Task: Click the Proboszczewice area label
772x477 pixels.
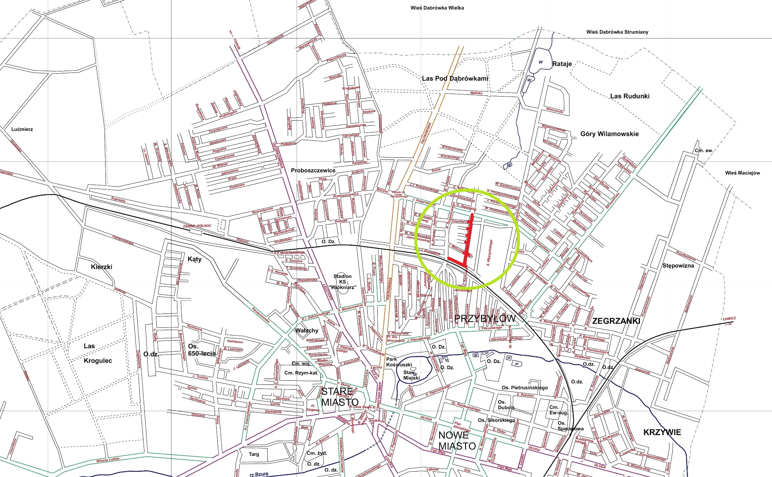Action: (x=313, y=171)
